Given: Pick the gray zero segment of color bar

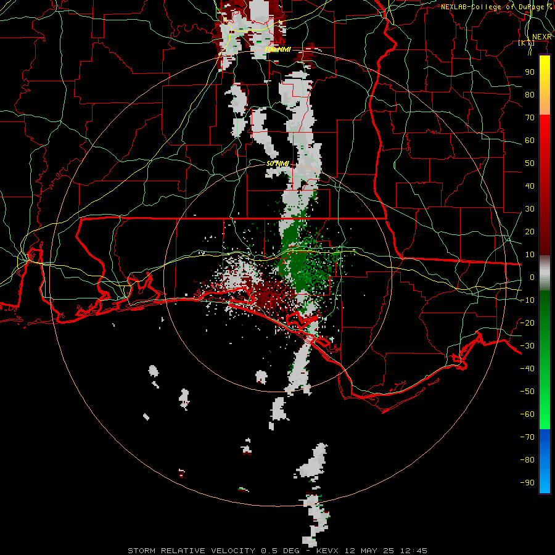Looking at the screenshot, I should click(x=545, y=273).
